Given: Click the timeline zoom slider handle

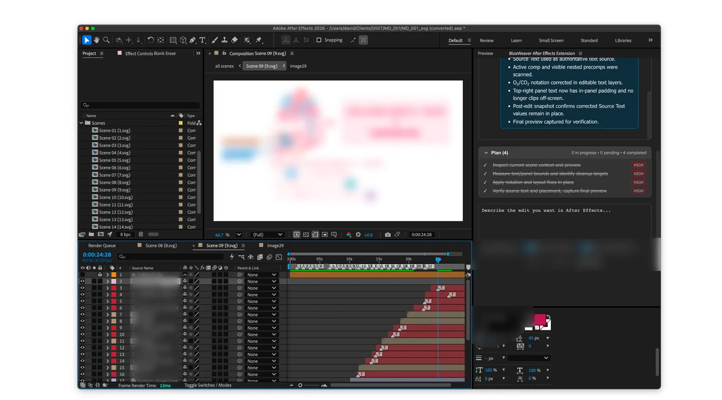Looking at the screenshot, I should (x=300, y=385).
